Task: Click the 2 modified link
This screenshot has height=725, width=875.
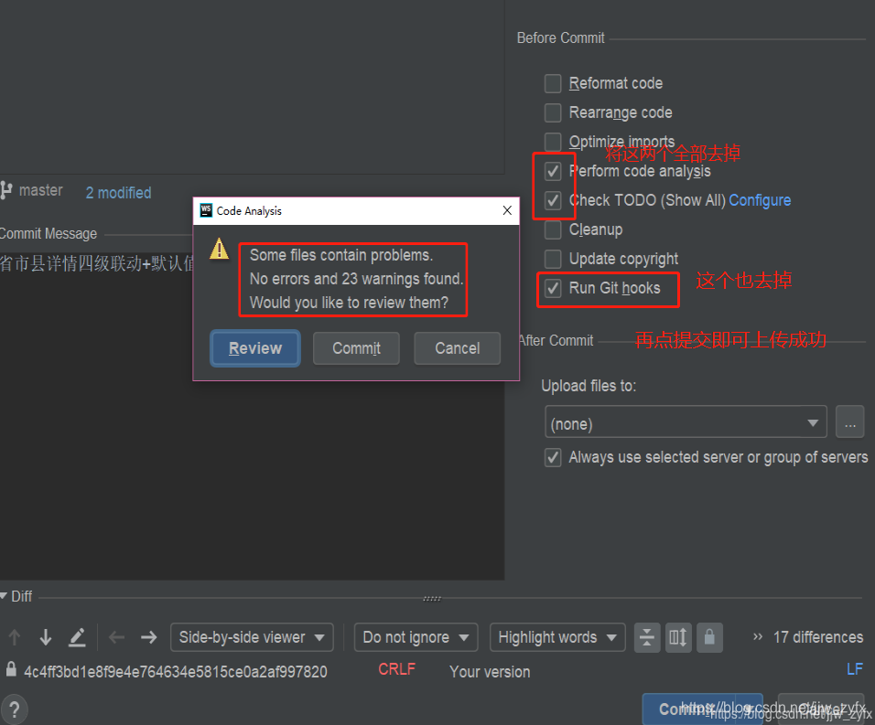Action: [118, 193]
